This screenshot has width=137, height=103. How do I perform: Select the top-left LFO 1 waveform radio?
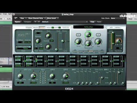tap(41, 72)
